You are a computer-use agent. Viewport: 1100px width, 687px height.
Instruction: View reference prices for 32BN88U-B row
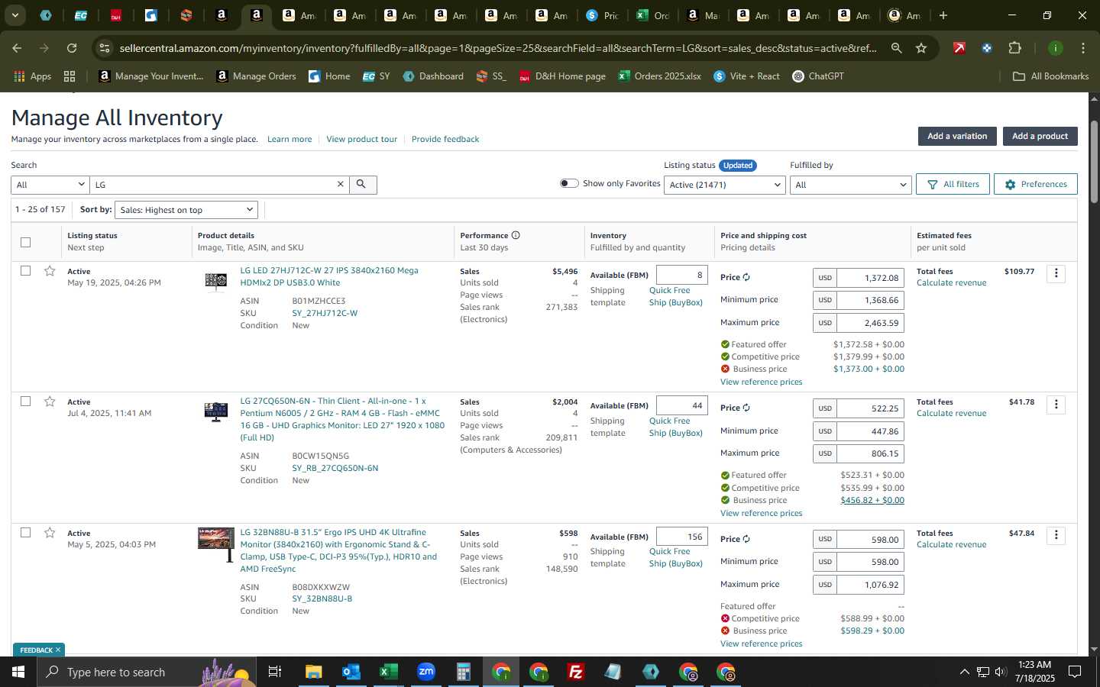[x=761, y=643]
